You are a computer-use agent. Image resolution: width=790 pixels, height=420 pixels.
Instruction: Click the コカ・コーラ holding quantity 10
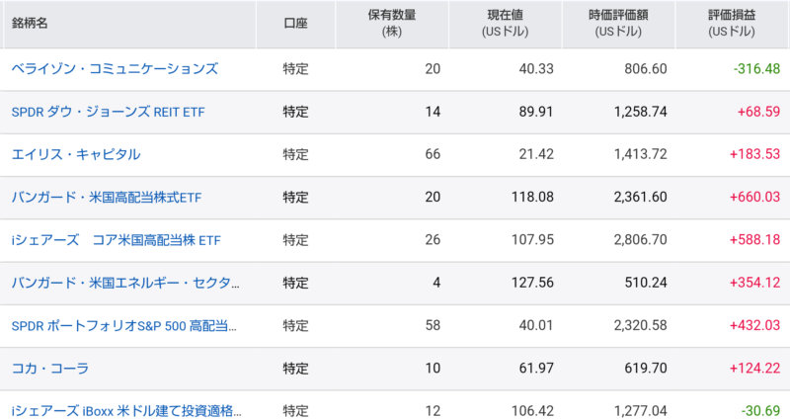(x=433, y=369)
